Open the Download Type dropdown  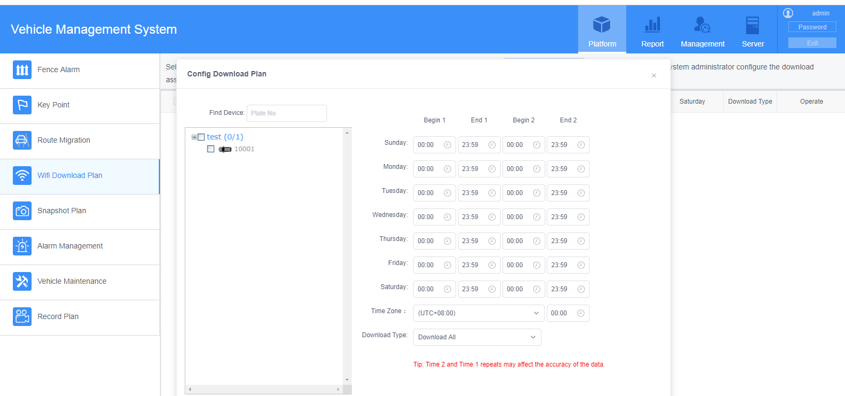tap(477, 337)
